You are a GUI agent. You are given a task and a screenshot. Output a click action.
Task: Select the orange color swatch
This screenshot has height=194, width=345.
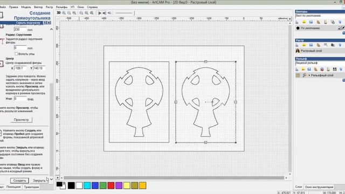click(x=142, y=185)
